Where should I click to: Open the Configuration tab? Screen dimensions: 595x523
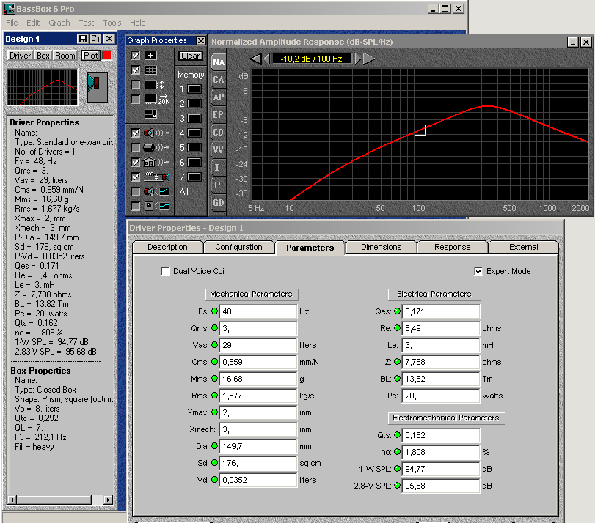coord(238,248)
